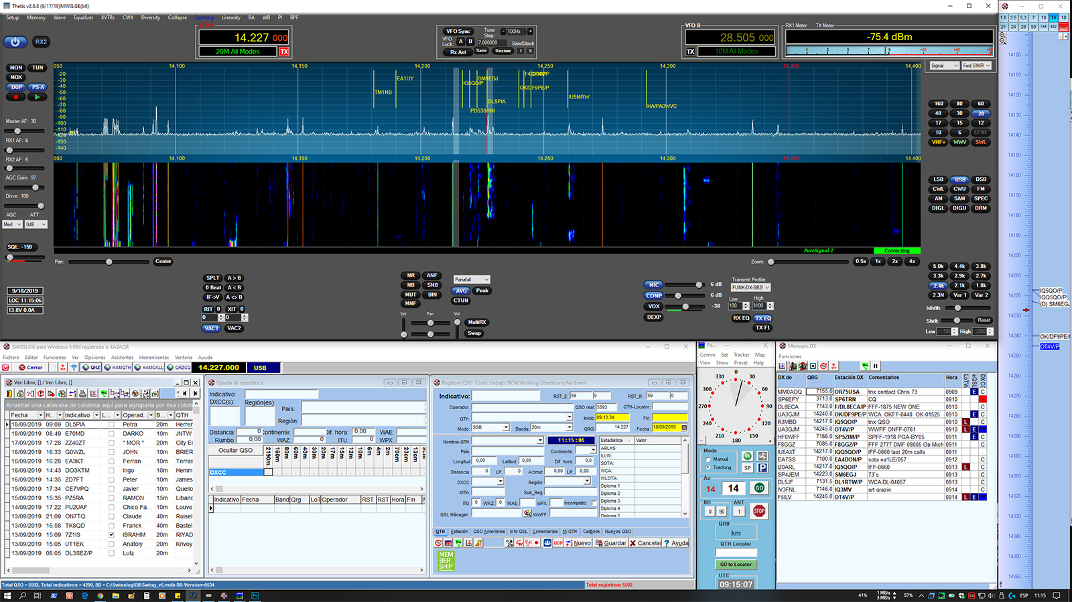The width and height of the screenshot is (1072, 602).
Task: Click the Center pan button
Action: 163,261
